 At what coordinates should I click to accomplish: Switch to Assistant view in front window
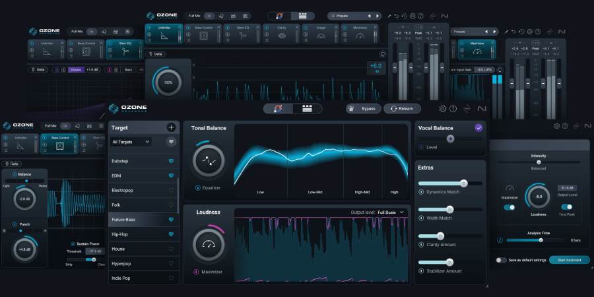coord(278,109)
